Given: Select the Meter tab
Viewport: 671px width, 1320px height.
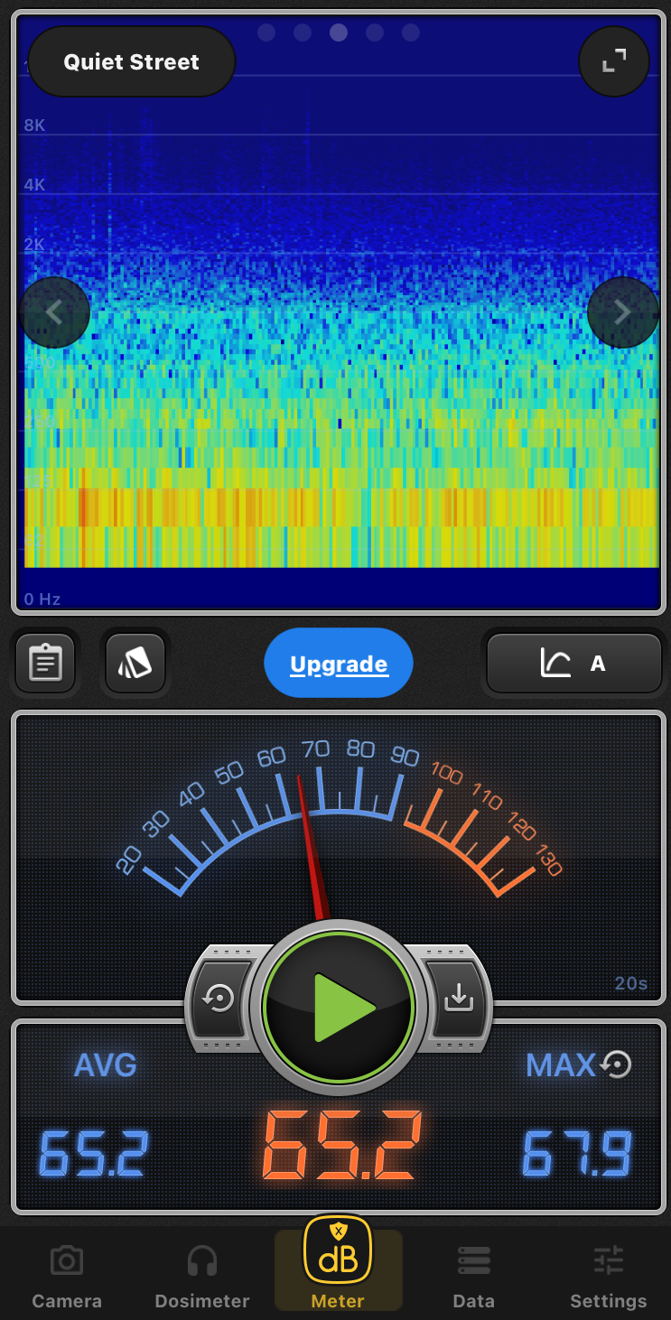Looking at the screenshot, I should point(338,1266).
